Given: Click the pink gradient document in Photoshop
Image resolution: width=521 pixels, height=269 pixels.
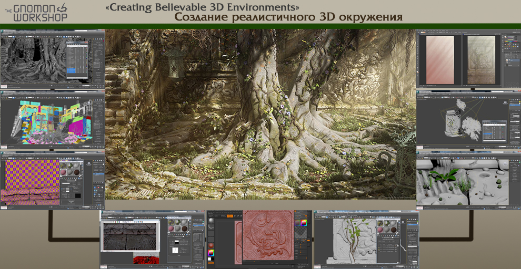Looking at the screenshot, I should pos(439,60).
